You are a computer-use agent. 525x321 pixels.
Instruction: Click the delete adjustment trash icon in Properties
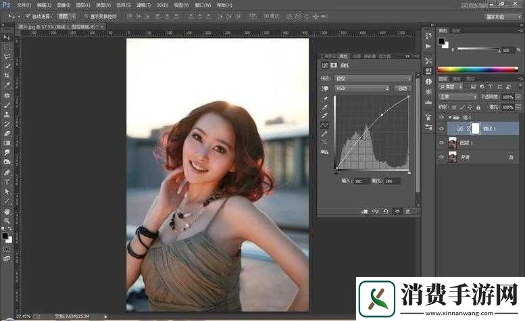tap(407, 212)
